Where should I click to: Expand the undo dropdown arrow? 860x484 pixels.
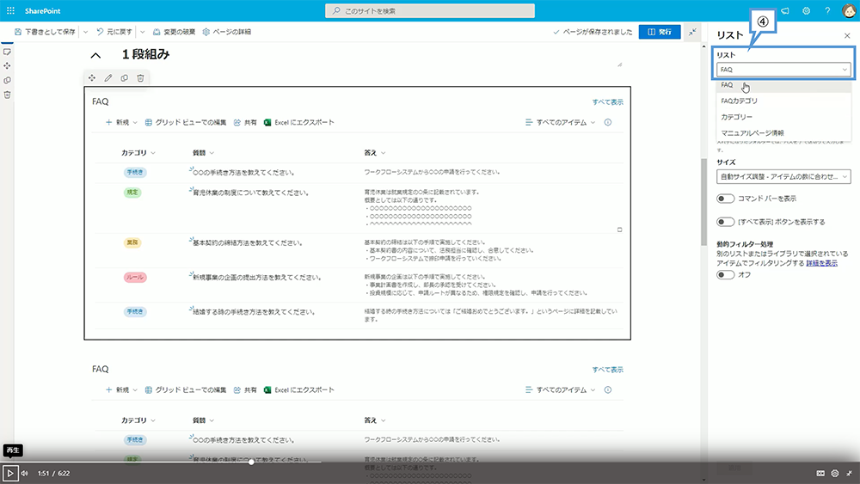(143, 32)
